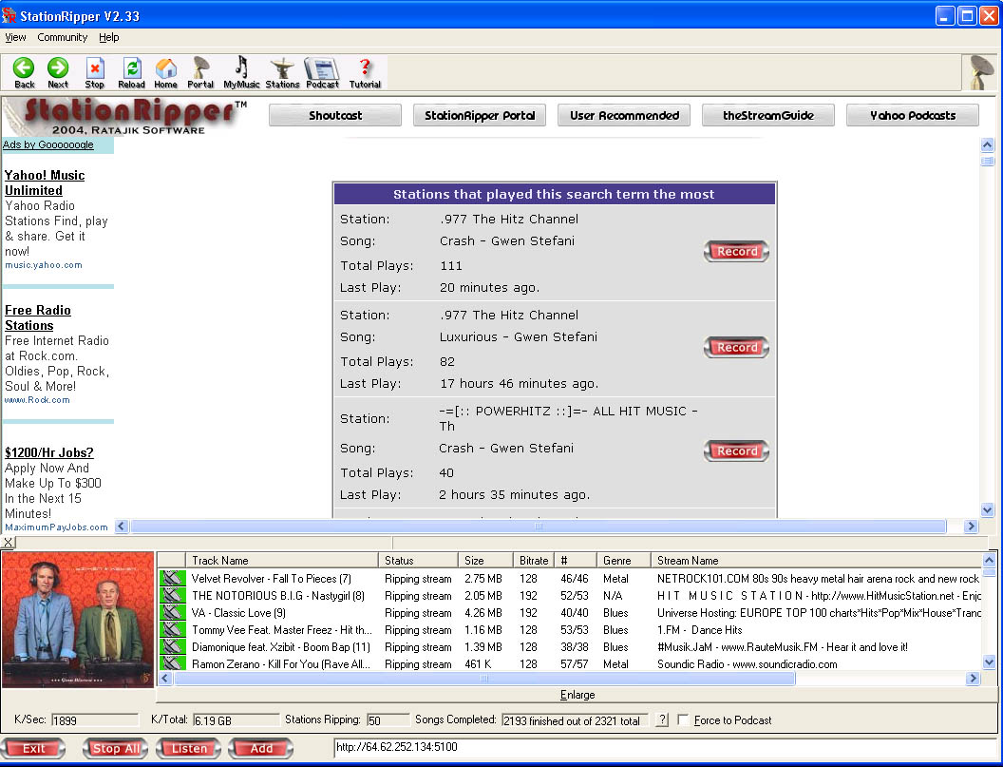Visit MaximumPayJobs.com link
Image resolution: width=1003 pixels, height=767 pixels.
tap(56, 527)
